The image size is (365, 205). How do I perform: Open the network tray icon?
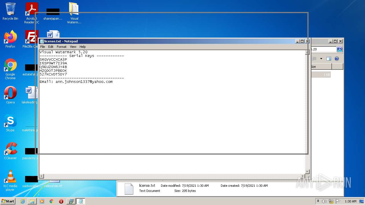(x=331, y=201)
